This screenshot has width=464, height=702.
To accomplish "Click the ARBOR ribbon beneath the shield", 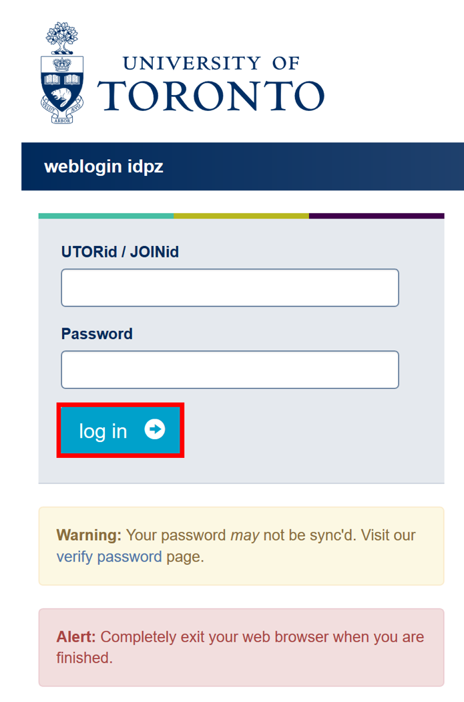I will [62, 120].
